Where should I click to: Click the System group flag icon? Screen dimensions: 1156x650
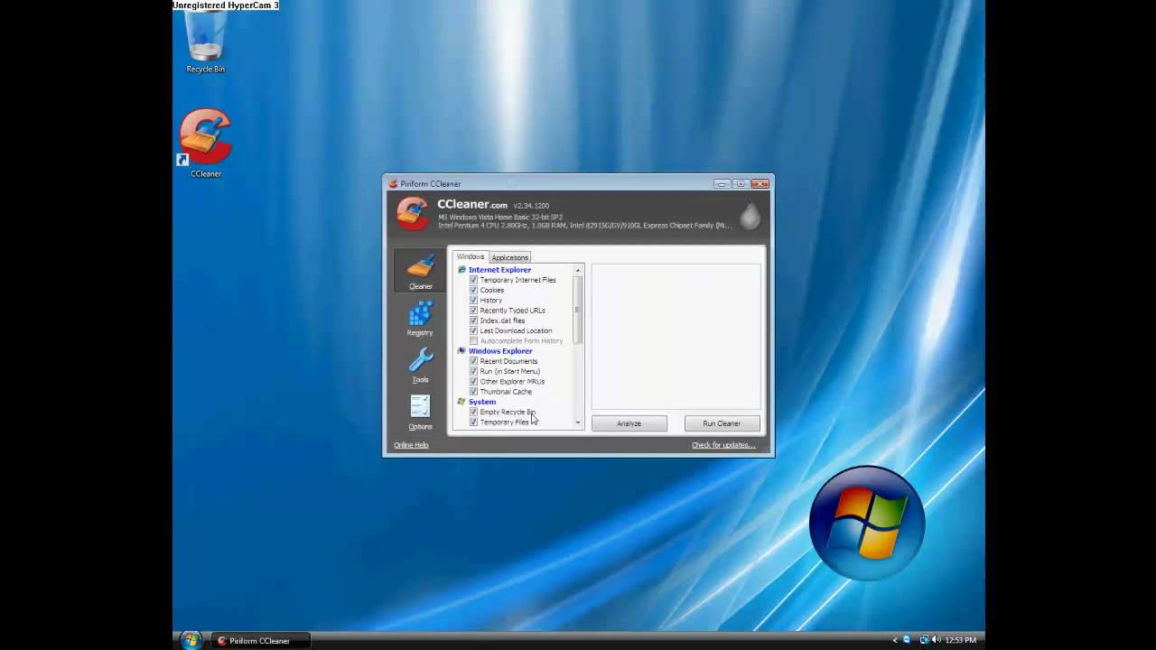pyautogui.click(x=461, y=402)
